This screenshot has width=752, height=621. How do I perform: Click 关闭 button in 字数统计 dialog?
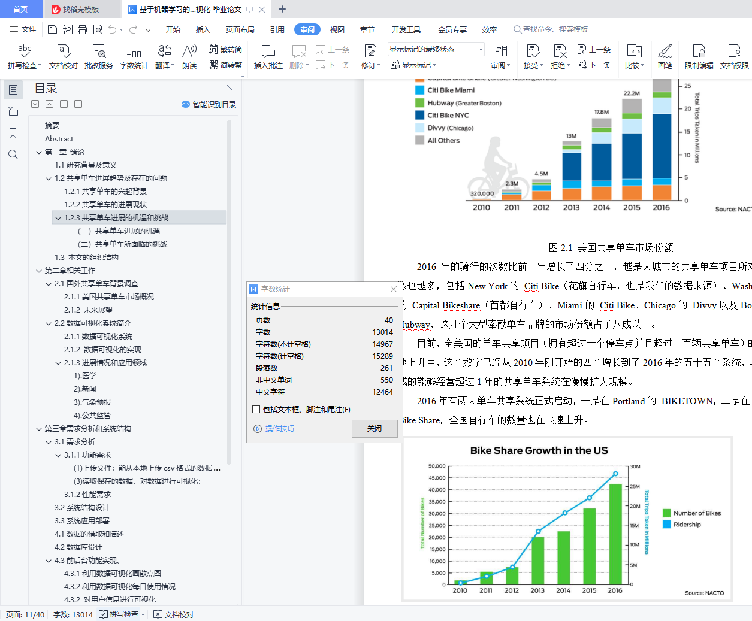pos(375,428)
